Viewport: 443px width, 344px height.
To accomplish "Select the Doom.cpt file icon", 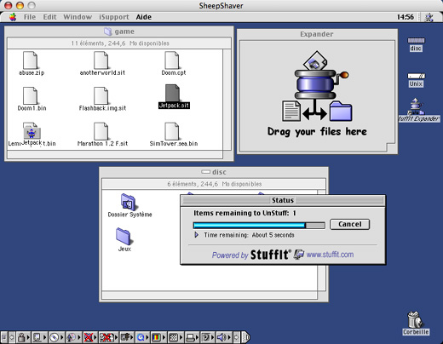I will [x=172, y=60].
